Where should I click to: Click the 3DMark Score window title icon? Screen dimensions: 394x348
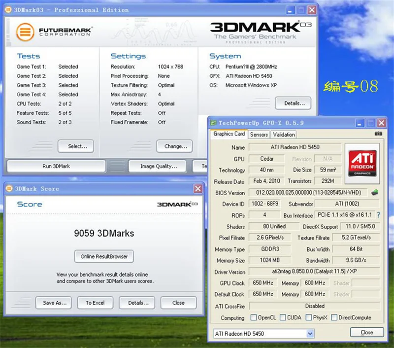[x=9, y=188]
